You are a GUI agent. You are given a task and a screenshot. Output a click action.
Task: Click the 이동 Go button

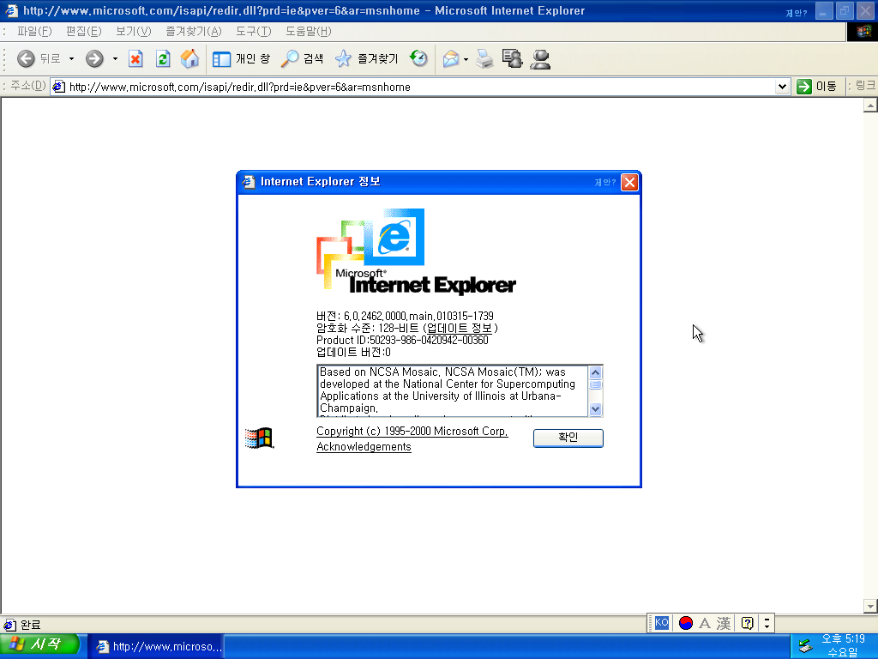[x=817, y=87]
